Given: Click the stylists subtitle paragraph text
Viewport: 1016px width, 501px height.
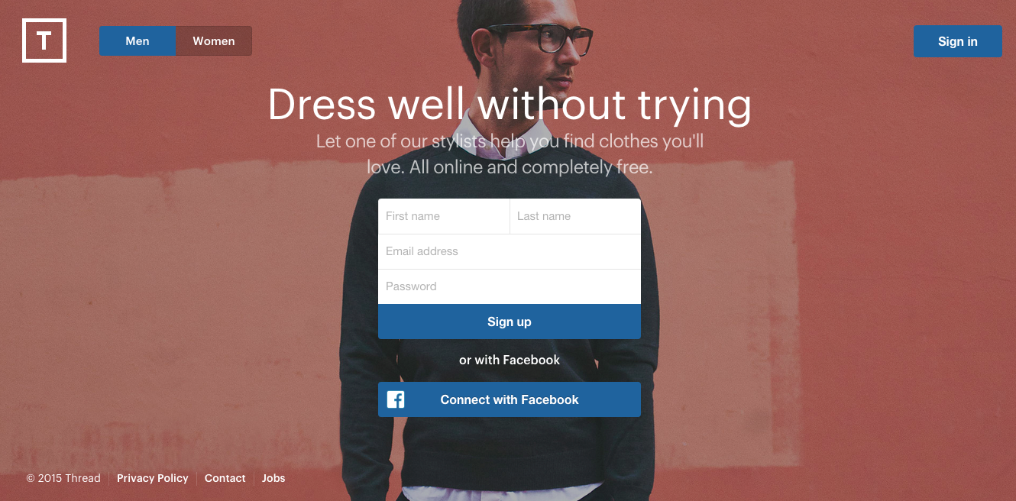Looking at the screenshot, I should tap(510, 154).
